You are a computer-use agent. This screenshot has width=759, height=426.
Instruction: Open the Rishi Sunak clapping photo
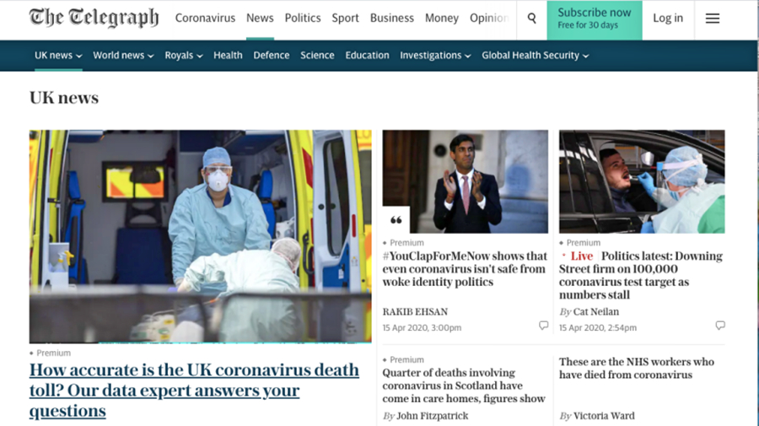pyautogui.click(x=466, y=181)
